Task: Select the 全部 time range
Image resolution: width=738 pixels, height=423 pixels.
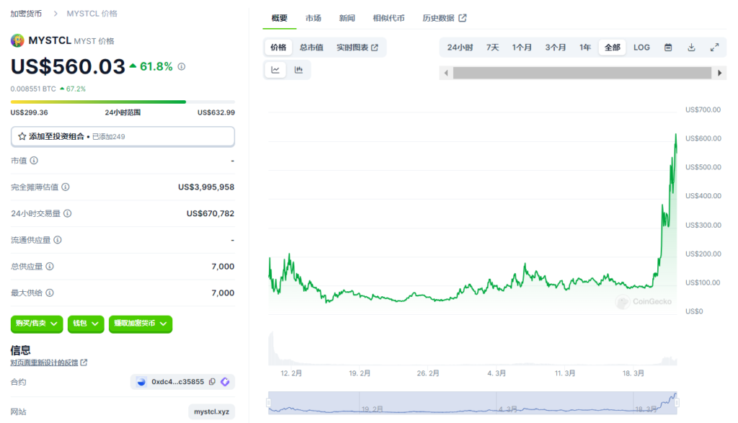Action: [x=613, y=48]
